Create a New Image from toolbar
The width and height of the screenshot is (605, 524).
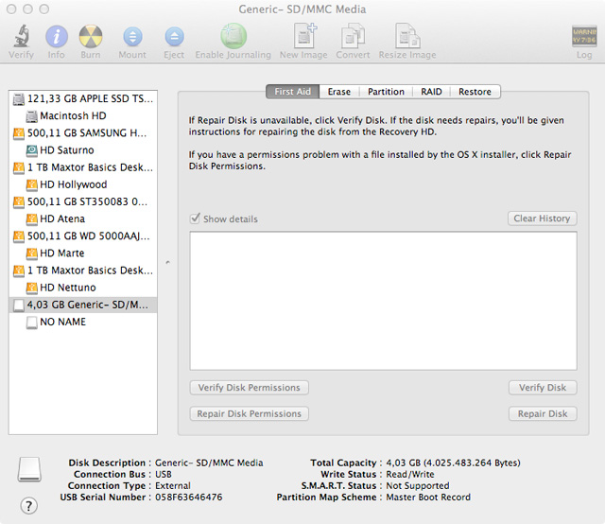click(302, 37)
